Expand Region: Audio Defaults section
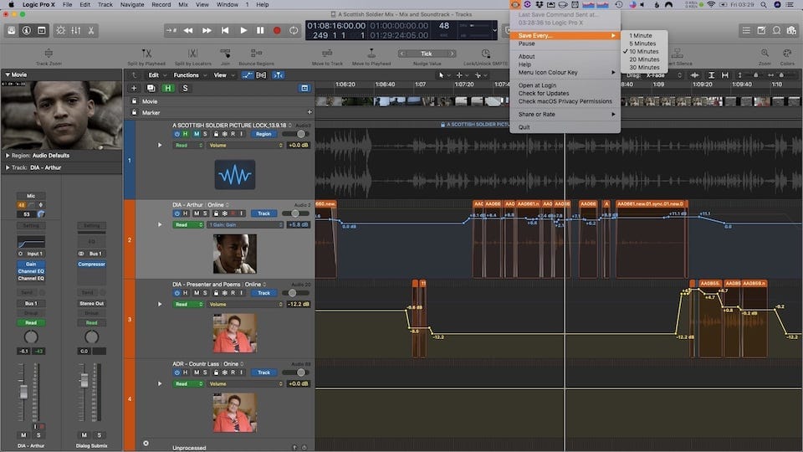 point(8,156)
